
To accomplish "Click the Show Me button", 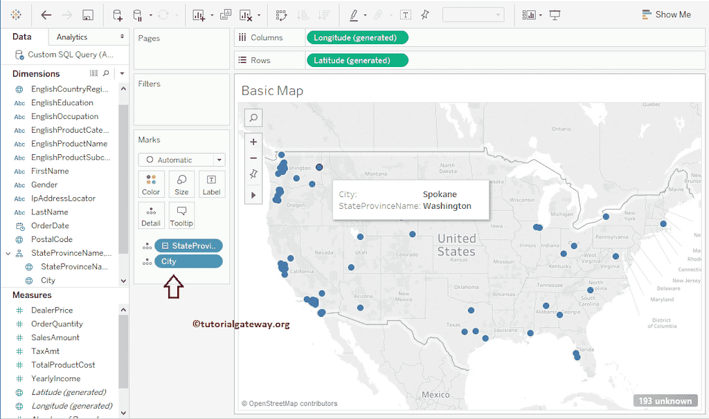I will coord(666,15).
